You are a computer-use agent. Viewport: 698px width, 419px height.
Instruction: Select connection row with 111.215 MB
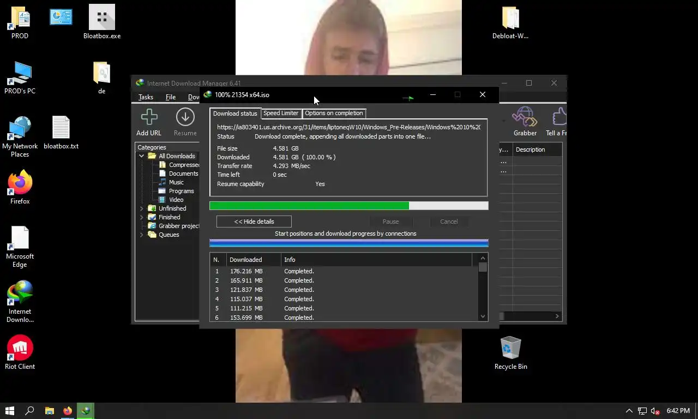[x=344, y=308]
